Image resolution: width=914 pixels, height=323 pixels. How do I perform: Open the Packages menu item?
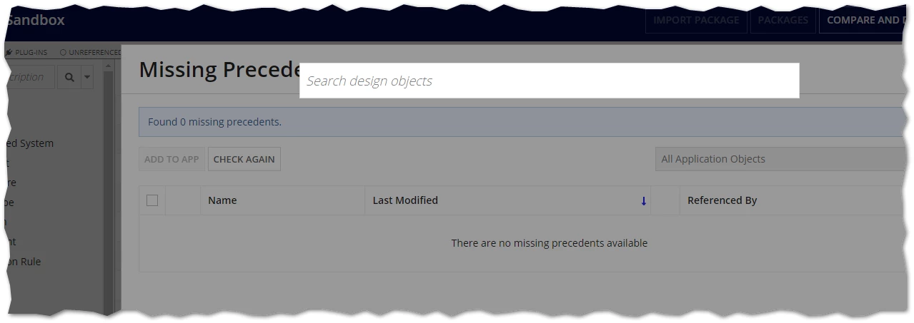(x=783, y=20)
